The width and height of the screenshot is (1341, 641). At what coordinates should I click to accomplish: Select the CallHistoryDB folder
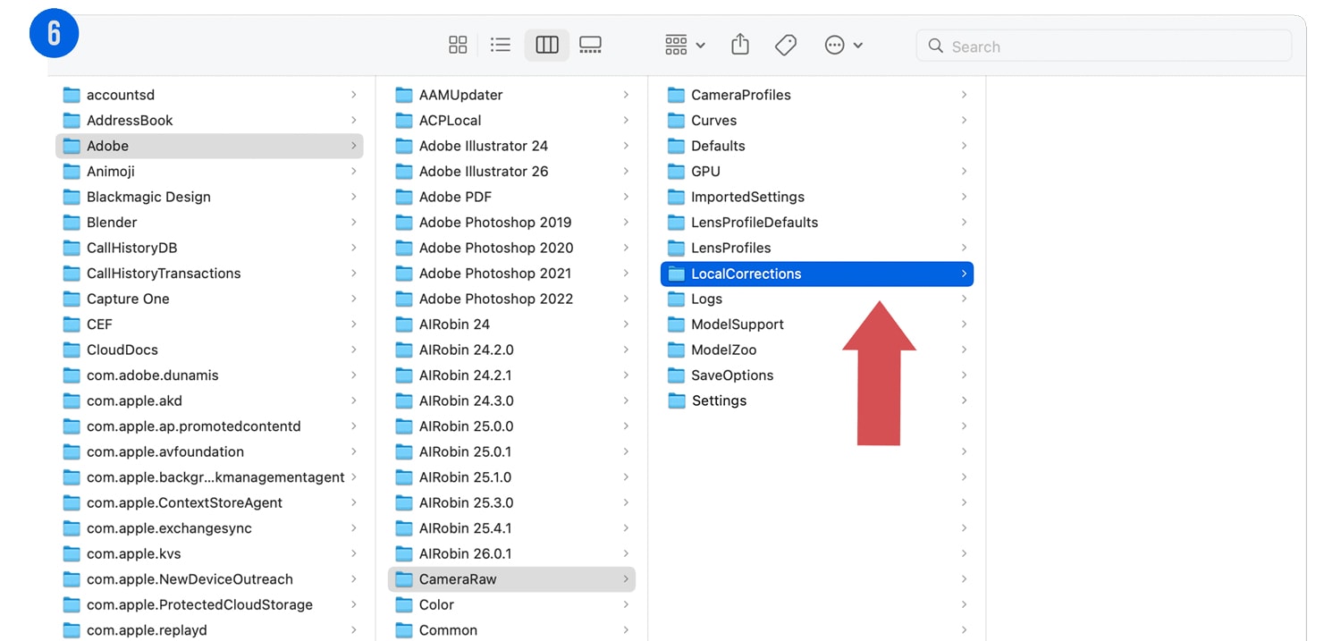point(209,248)
